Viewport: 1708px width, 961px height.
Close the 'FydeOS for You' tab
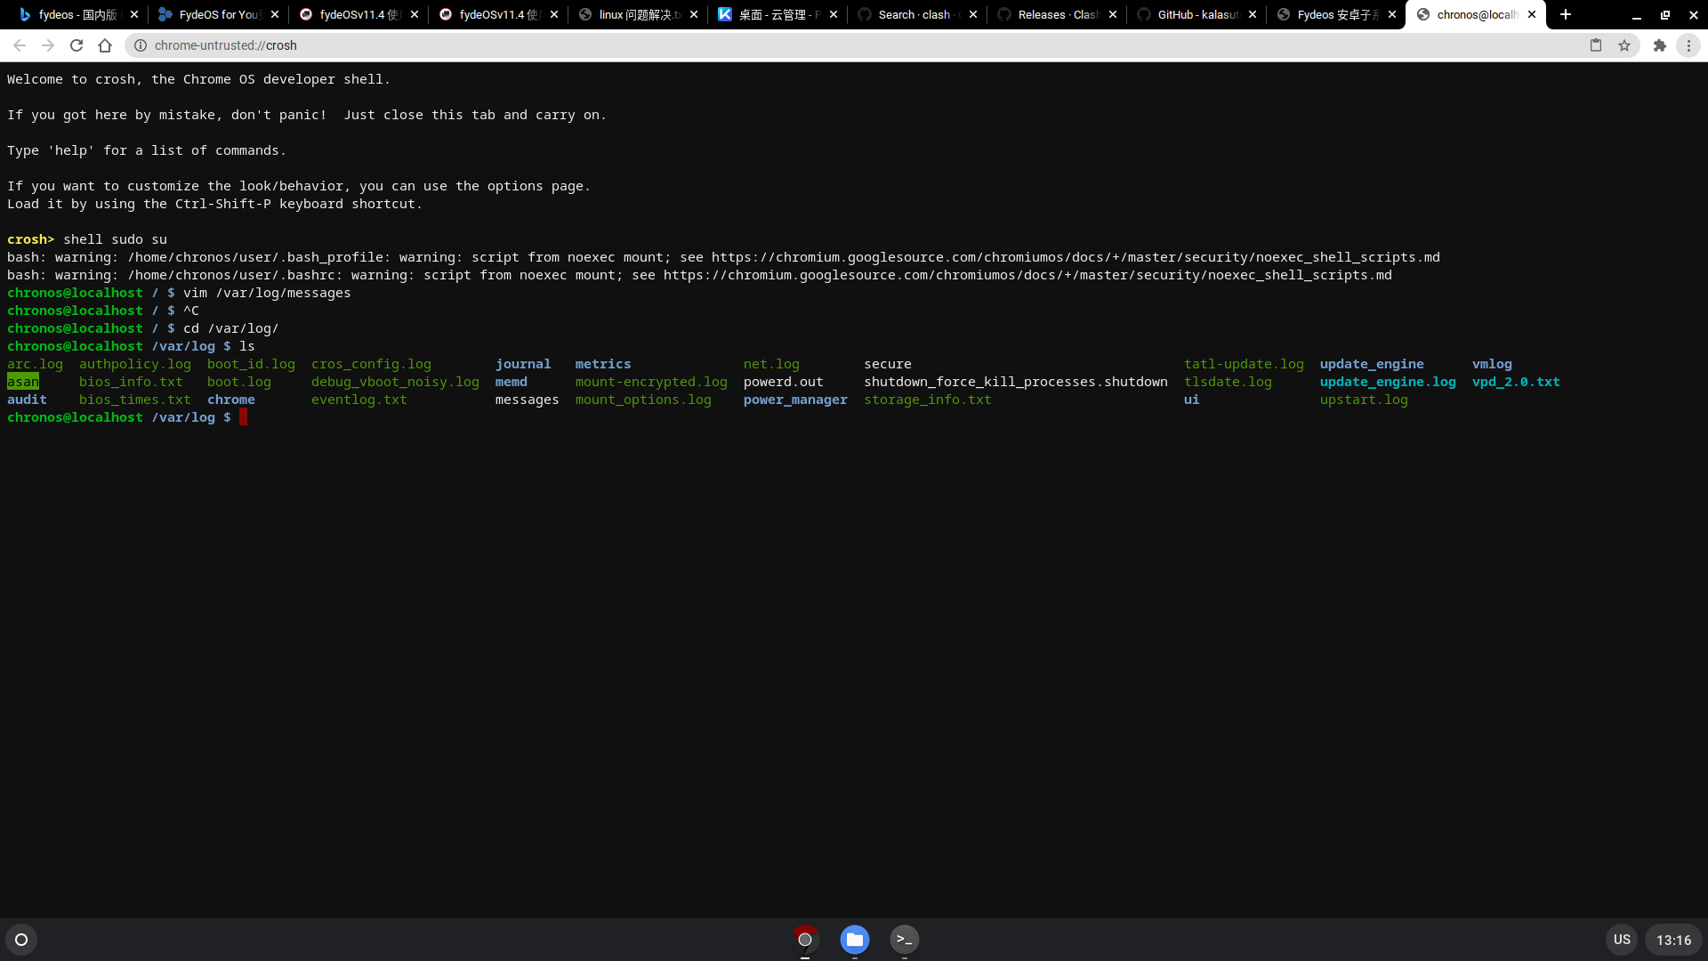(x=275, y=14)
